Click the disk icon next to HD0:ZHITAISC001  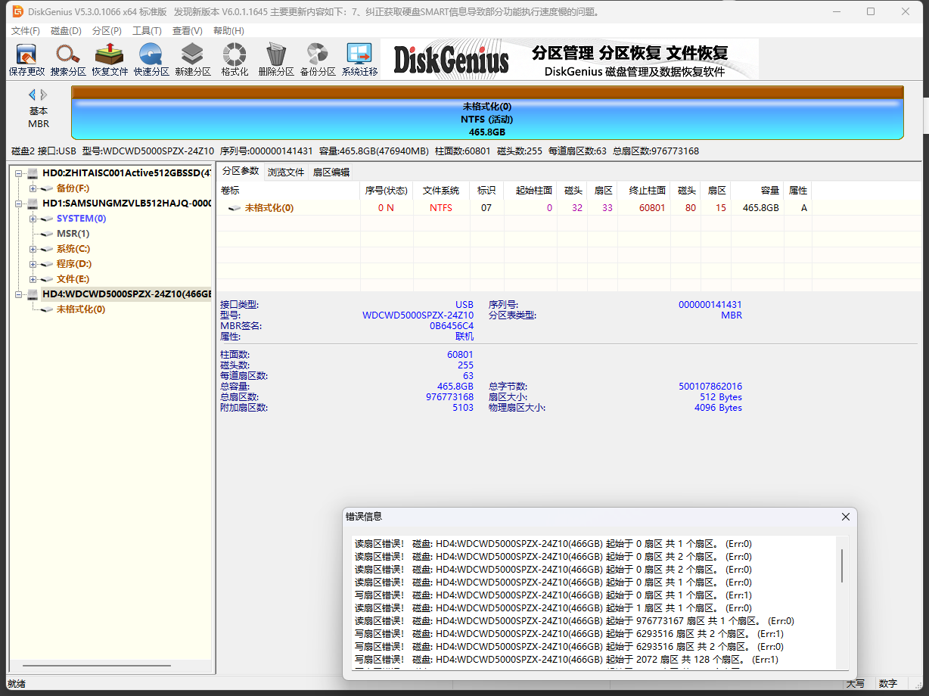click(x=33, y=172)
